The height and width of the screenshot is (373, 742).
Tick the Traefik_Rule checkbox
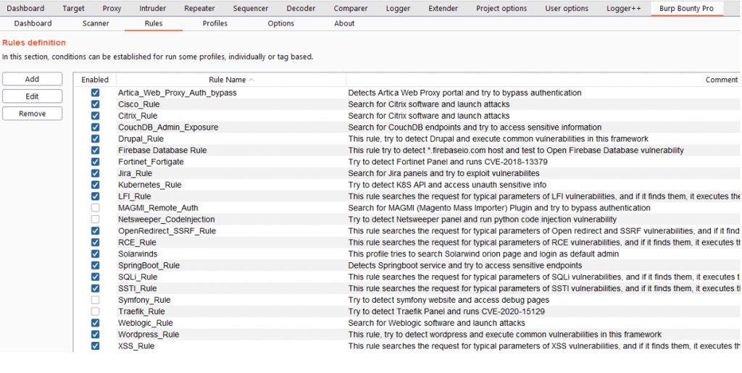(x=95, y=311)
